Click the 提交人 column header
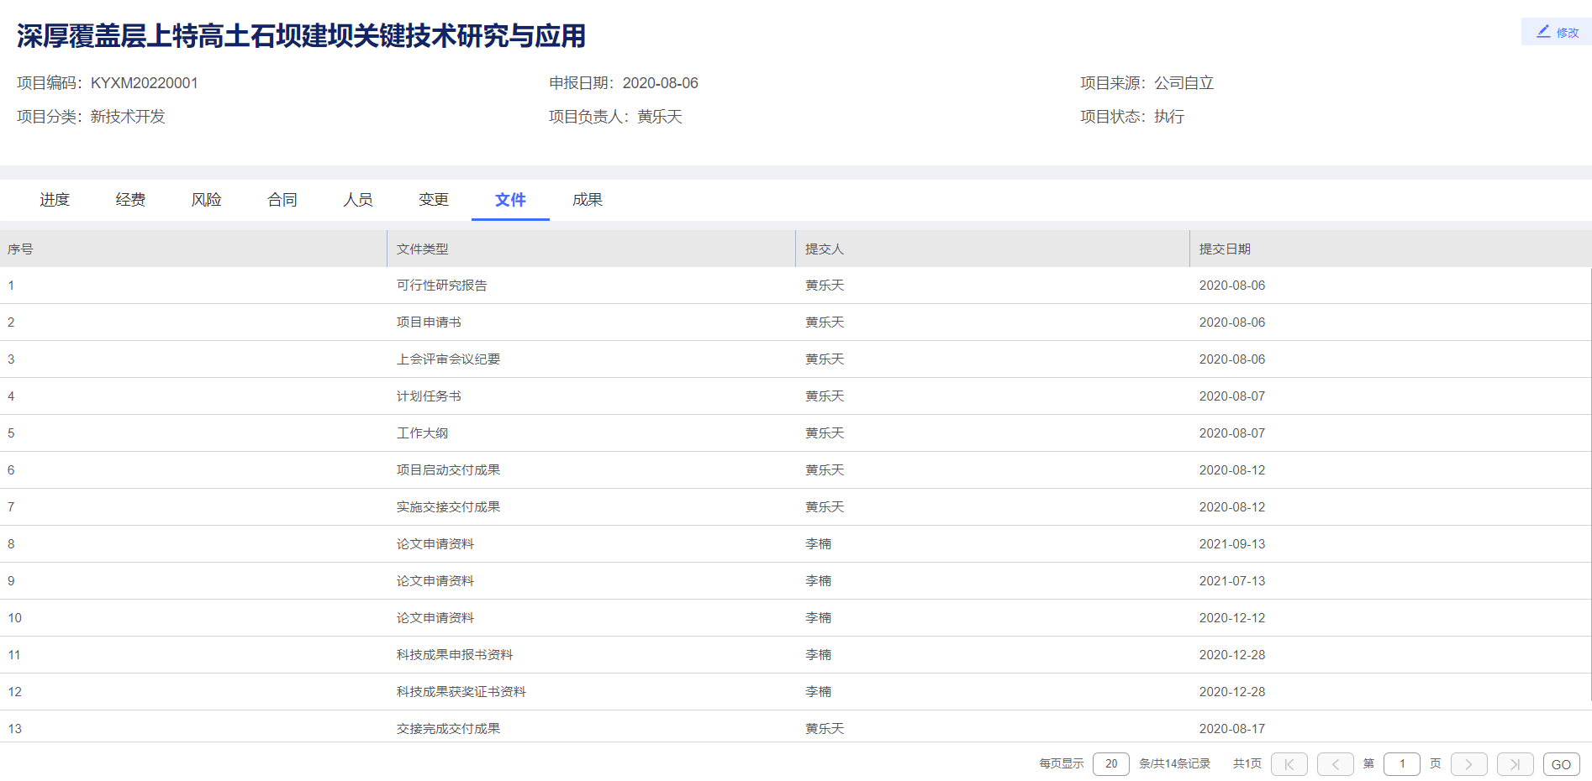The height and width of the screenshot is (781, 1592). coord(993,249)
